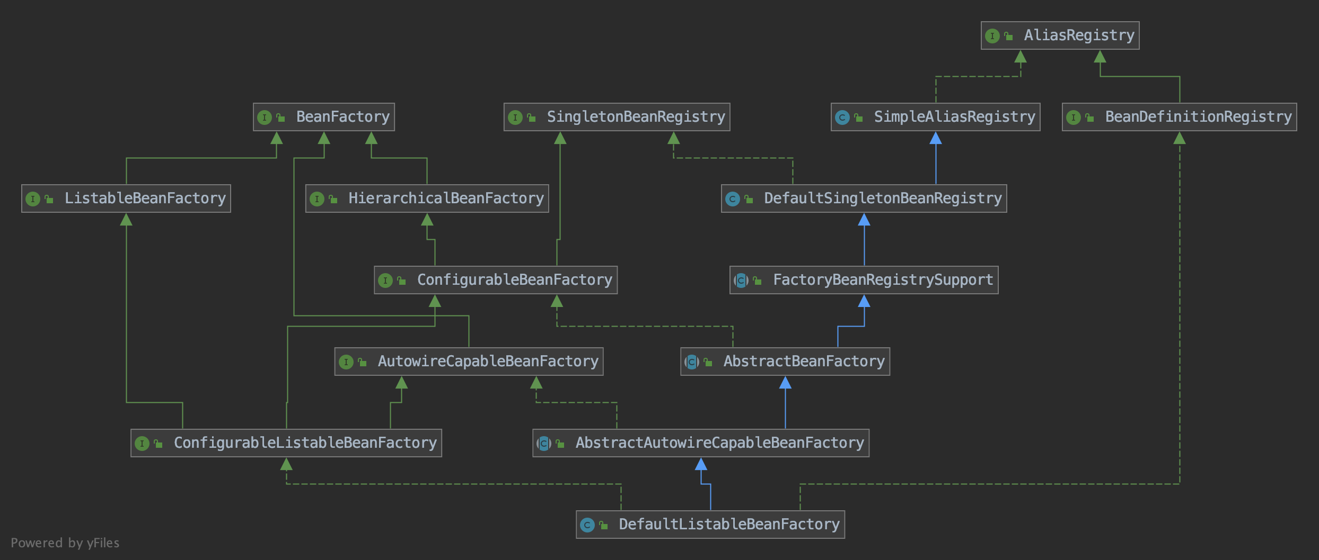Viewport: 1319px width, 560px height.
Task: Click the class icon on DefaultSingletonBeanRegistry
Action: pos(732,199)
